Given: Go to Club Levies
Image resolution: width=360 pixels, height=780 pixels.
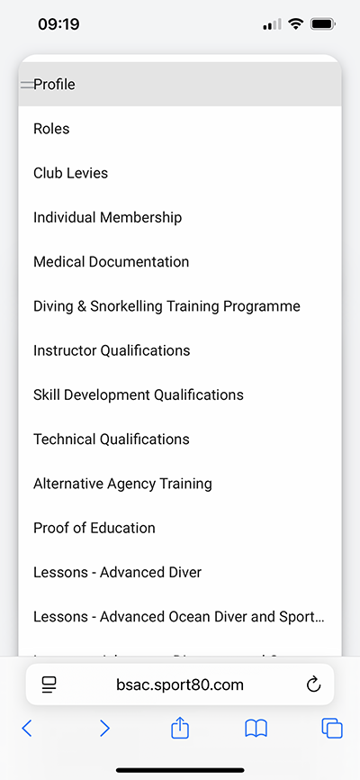Looking at the screenshot, I should tap(180, 173).
